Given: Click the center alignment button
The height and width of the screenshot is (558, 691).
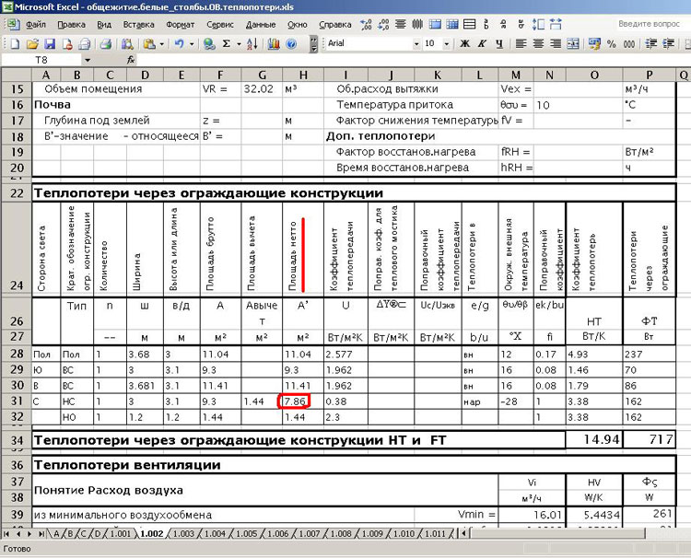Looking at the screenshot, I should pyautogui.click(x=538, y=43).
